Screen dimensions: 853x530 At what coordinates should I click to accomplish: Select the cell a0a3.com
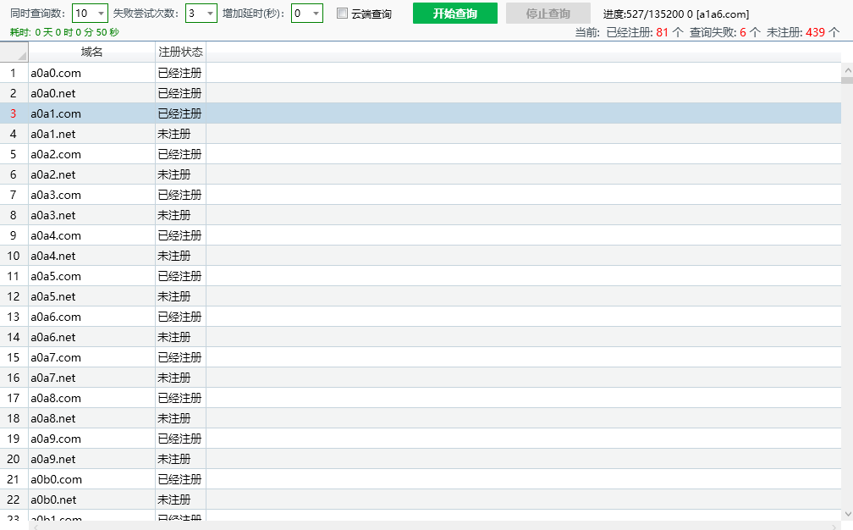[91, 195]
